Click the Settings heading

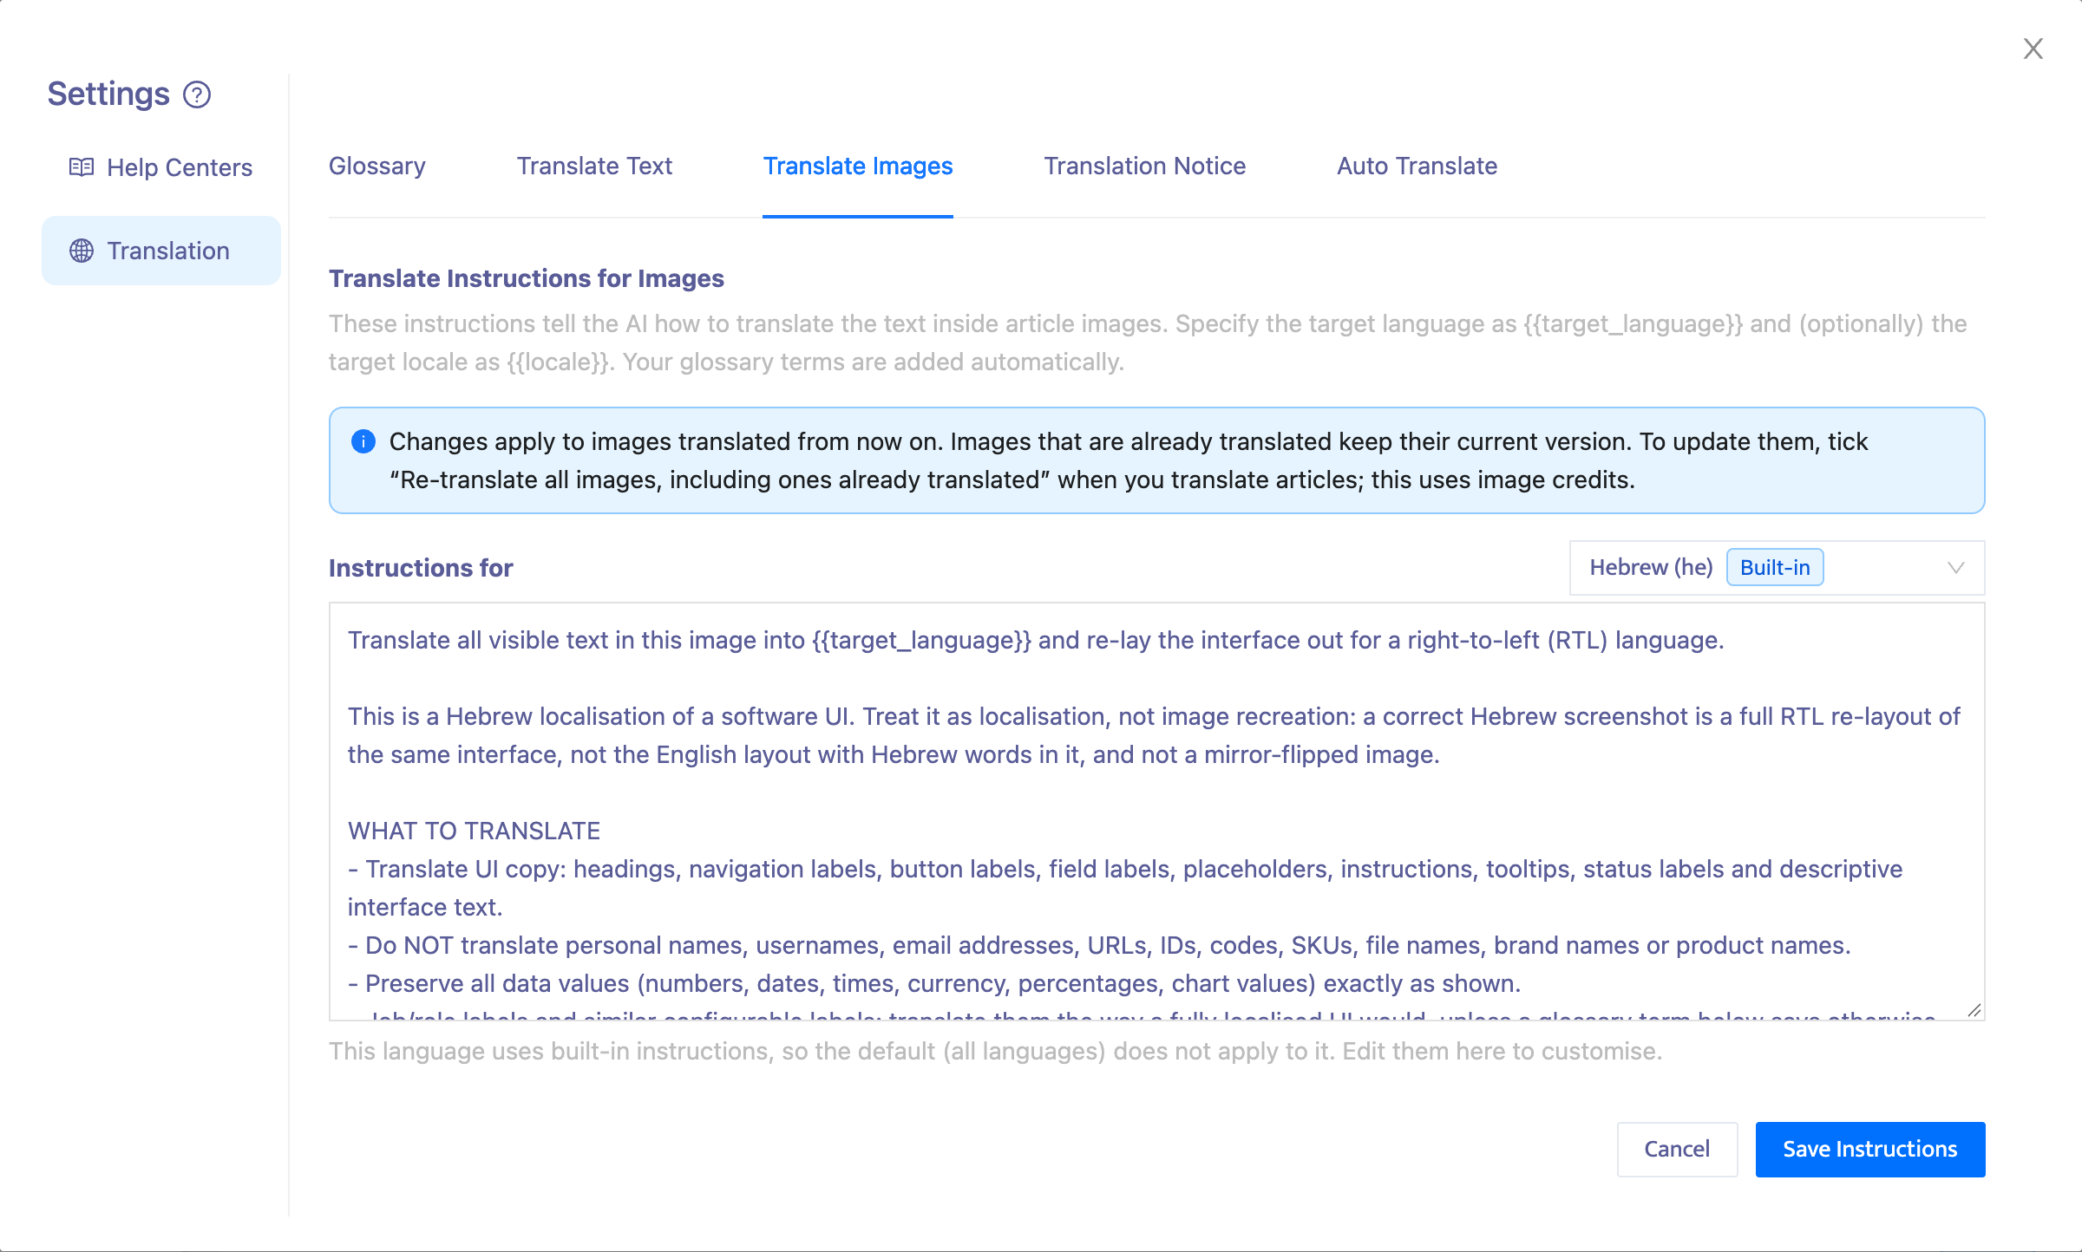(x=108, y=94)
